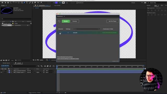167x94 pixels.
Task: Open Parent dropdown for swoosh Outlines
Action: [x=50, y=71]
